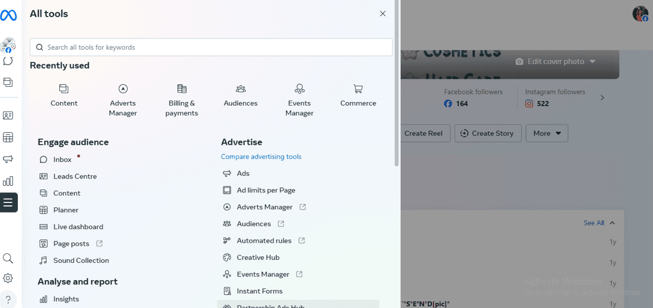Open Audiences in the Advertise list
This screenshot has width=653, height=308.
click(253, 224)
